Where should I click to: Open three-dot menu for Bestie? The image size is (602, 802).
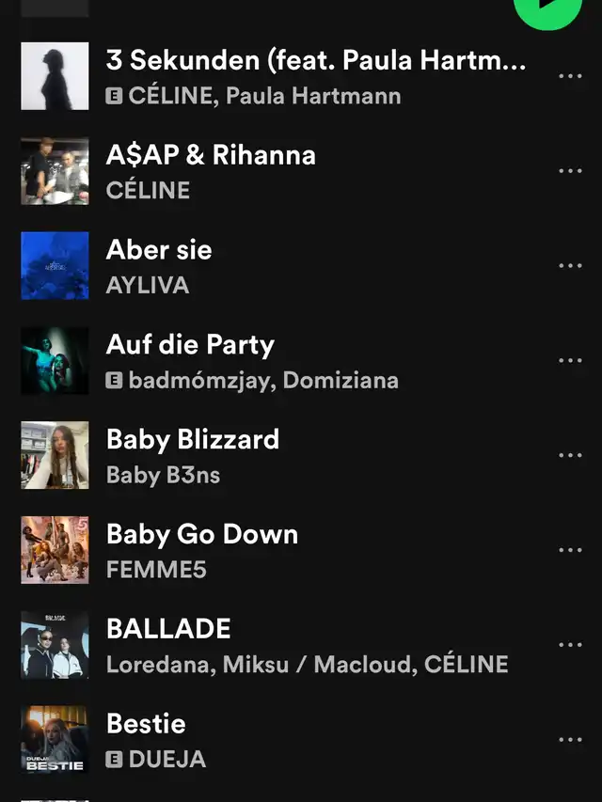click(x=570, y=740)
